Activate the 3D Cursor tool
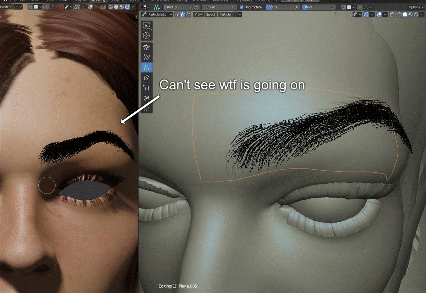This screenshot has height=293, width=426. pyautogui.click(x=146, y=35)
